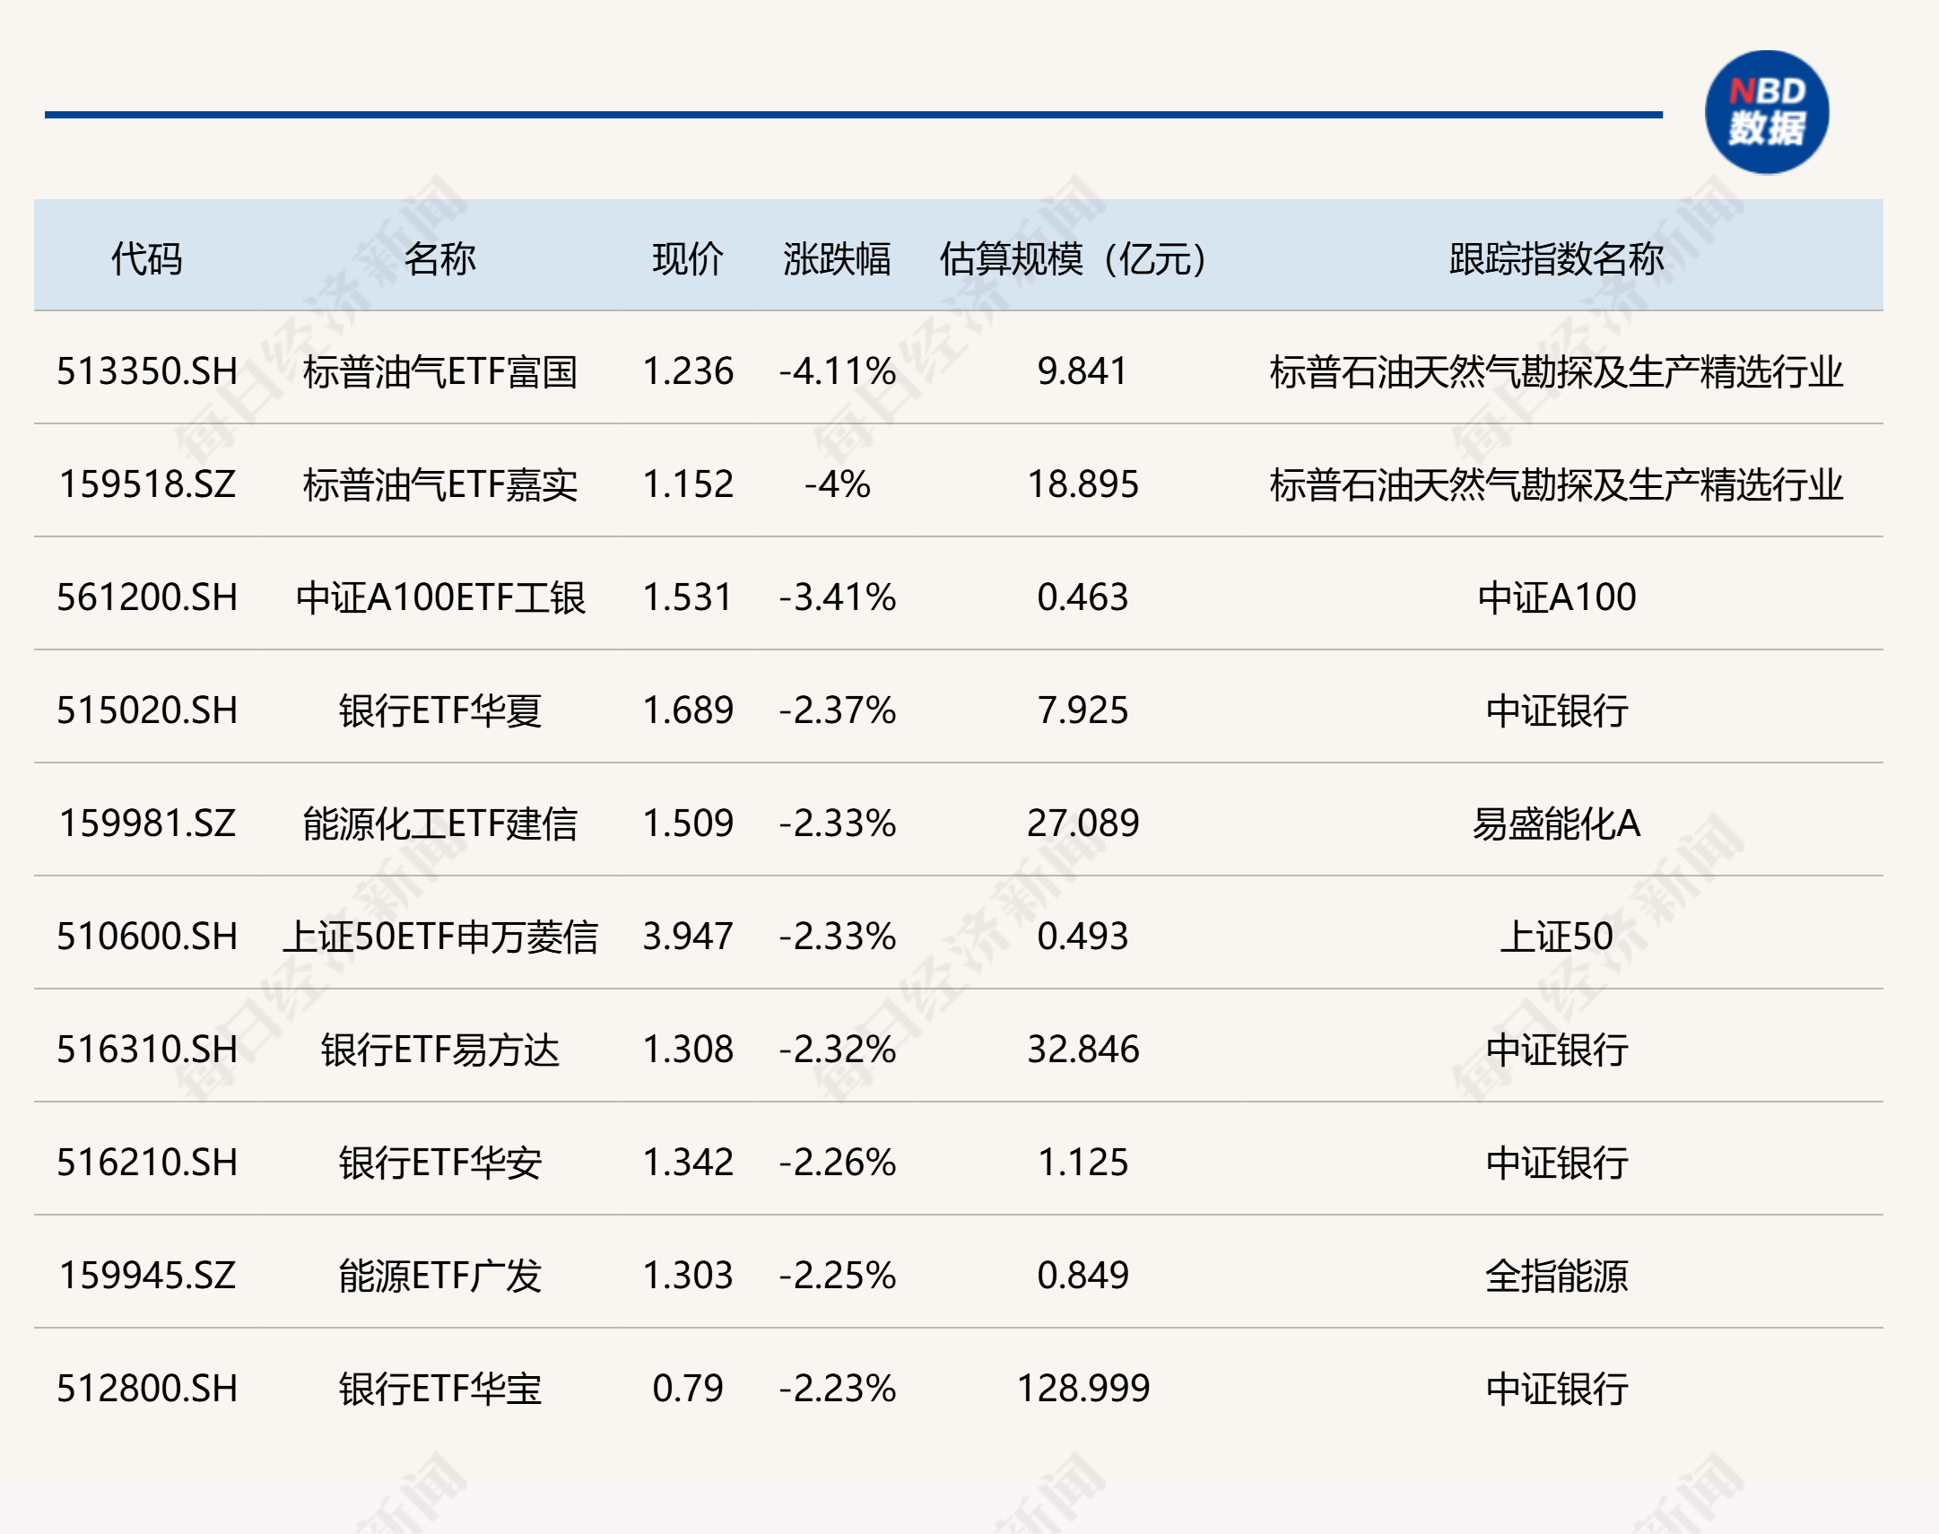Click the index name 全指能源

pos(1557,1277)
